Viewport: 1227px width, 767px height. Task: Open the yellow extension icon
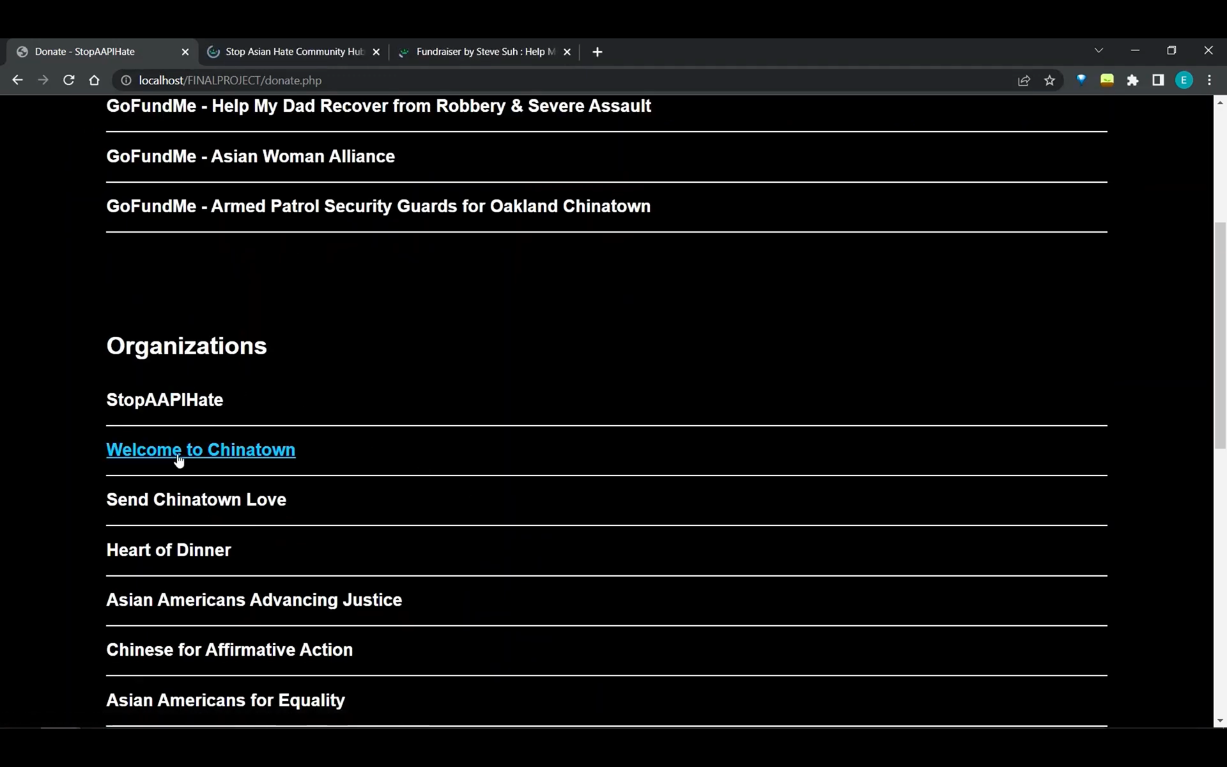pyautogui.click(x=1107, y=80)
